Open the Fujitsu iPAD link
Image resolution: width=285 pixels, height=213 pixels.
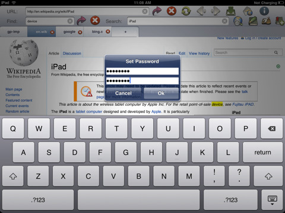click(243, 104)
